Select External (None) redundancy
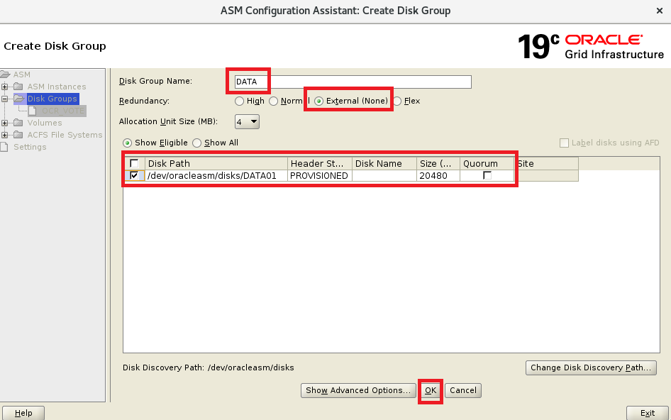The height and width of the screenshot is (420, 671). point(318,101)
